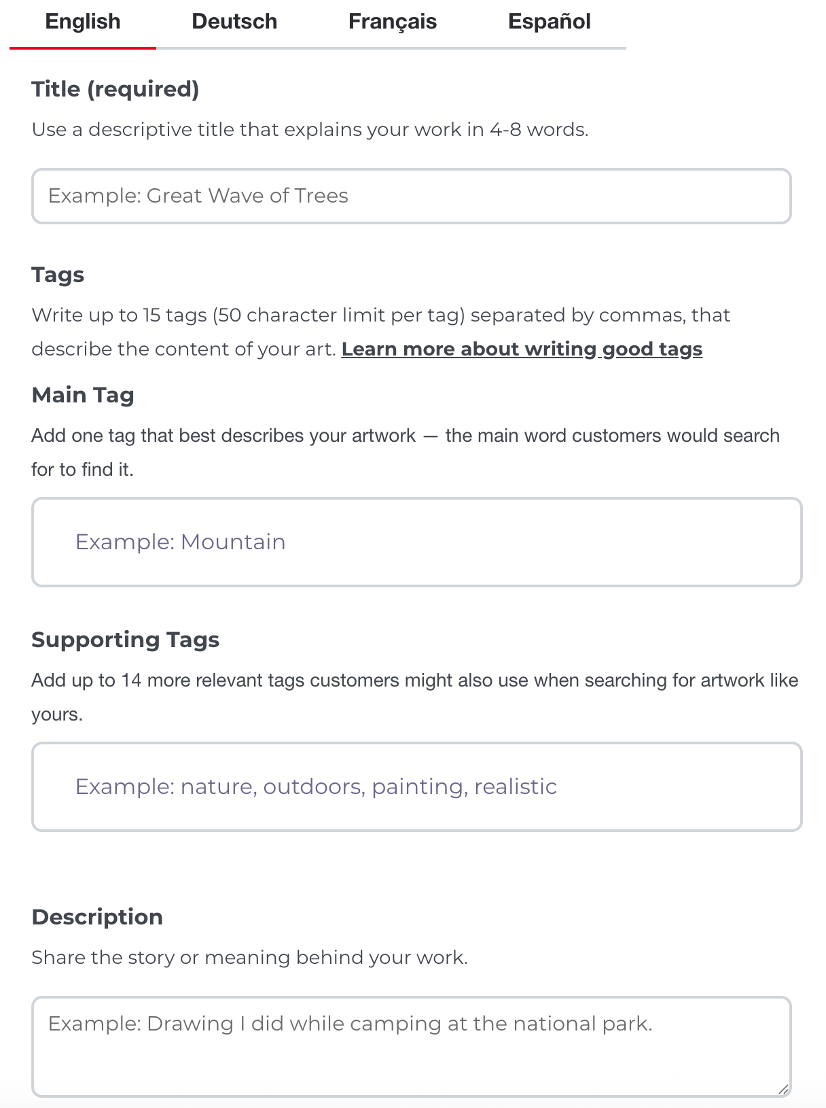
Task: Click the 'Title (required)' heading
Action: [x=115, y=89]
